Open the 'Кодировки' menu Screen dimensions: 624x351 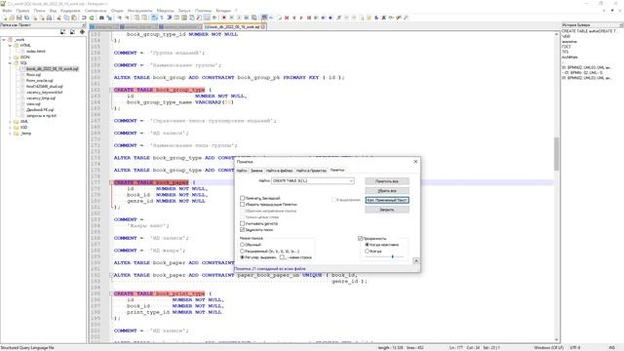[70, 11]
